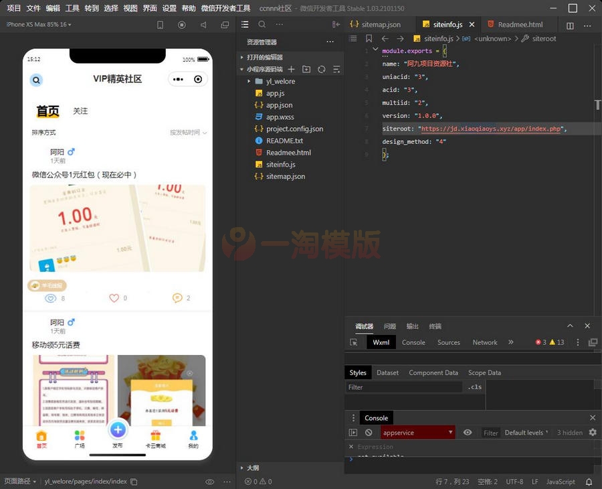Show more devtools tabs chevron
The image size is (602, 489).
pyautogui.click(x=510, y=342)
